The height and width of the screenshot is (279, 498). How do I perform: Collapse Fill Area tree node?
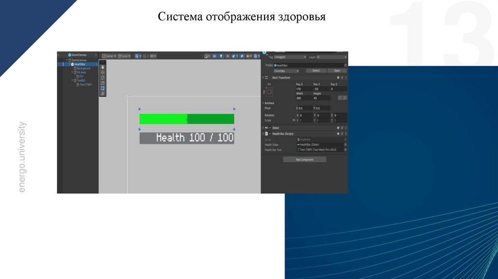point(72,72)
